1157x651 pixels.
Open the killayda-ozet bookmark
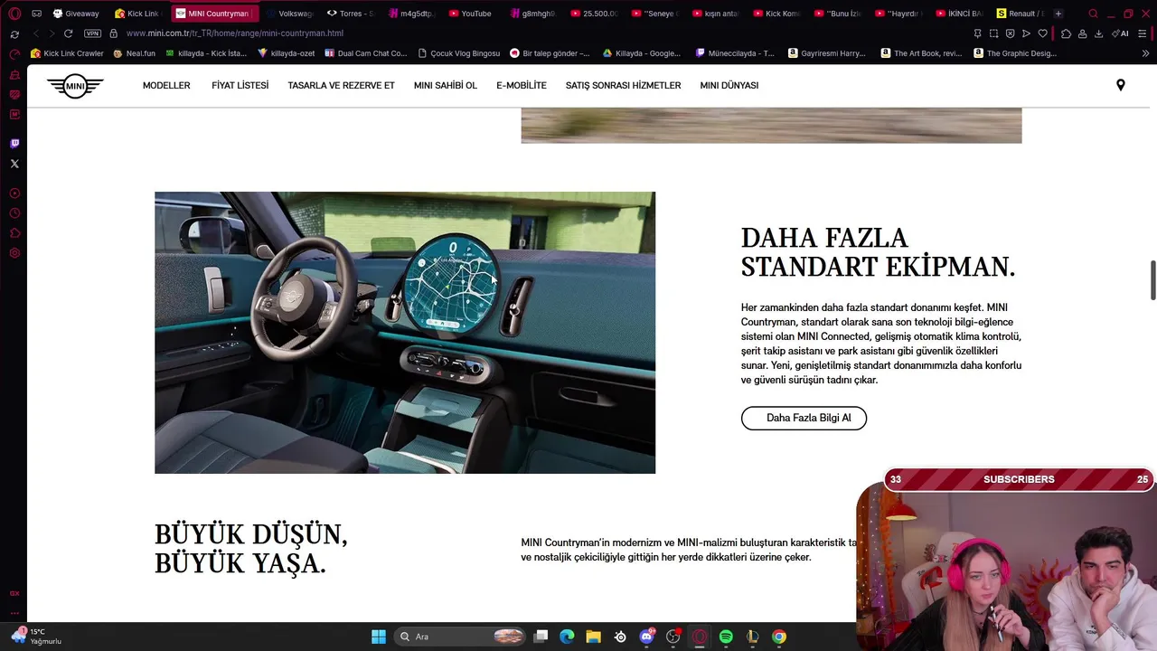point(287,53)
